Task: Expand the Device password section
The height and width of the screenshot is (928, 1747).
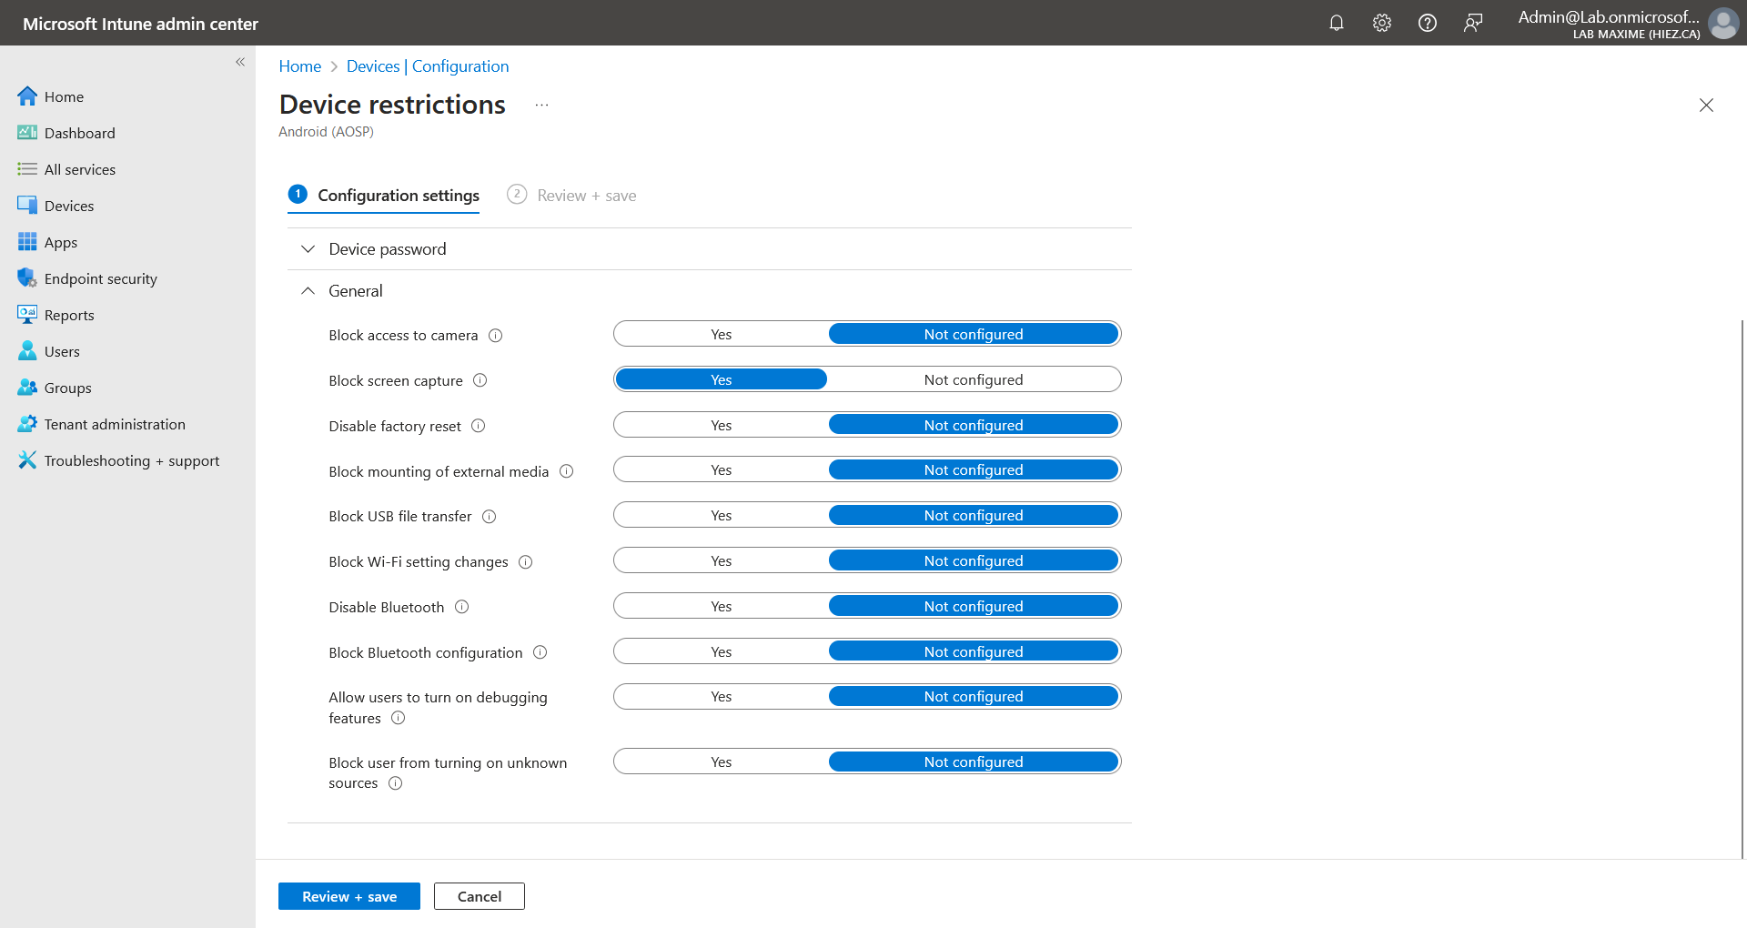Action: (x=387, y=249)
